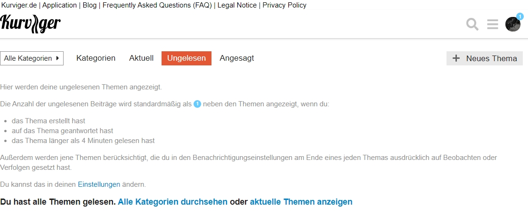Open the Einstellungen link
The width and height of the screenshot is (528, 215).
99,184
